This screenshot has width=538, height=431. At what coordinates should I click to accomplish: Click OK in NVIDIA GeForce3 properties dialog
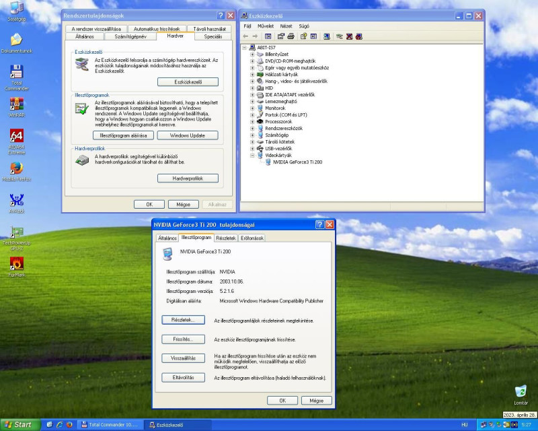click(282, 401)
